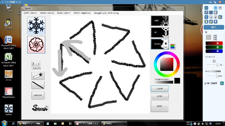Screen dimensions: 225x126
Task: Select the eraser tool in the trace panel
Action: tap(206, 12)
